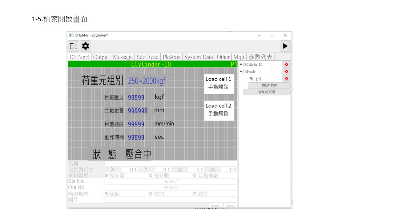Delete the Plt_plt object via red X
The height and width of the screenshot is (222, 394).
coord(286,79)
